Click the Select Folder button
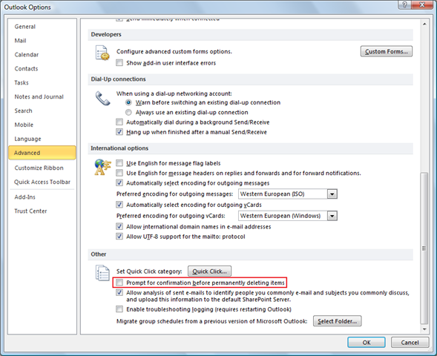437x356 pixels. click(338, 321)
